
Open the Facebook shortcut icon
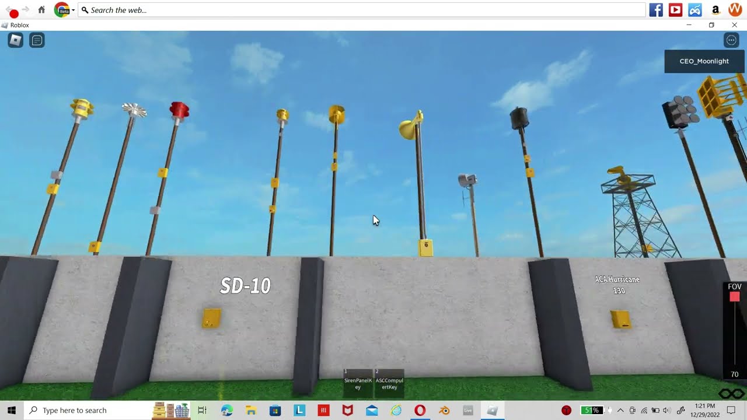pos(656,10)
